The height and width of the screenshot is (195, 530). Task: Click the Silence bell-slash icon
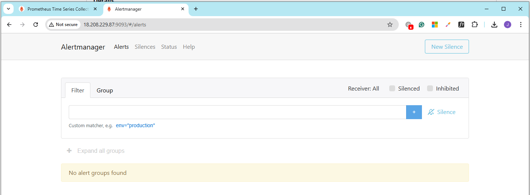pos(431,112)
